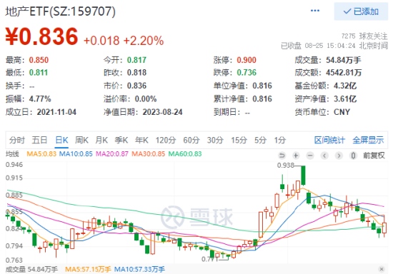Click the 成立日 date 2021-11-04
This screenshot has height=274, width=393.
pos(56,112)
